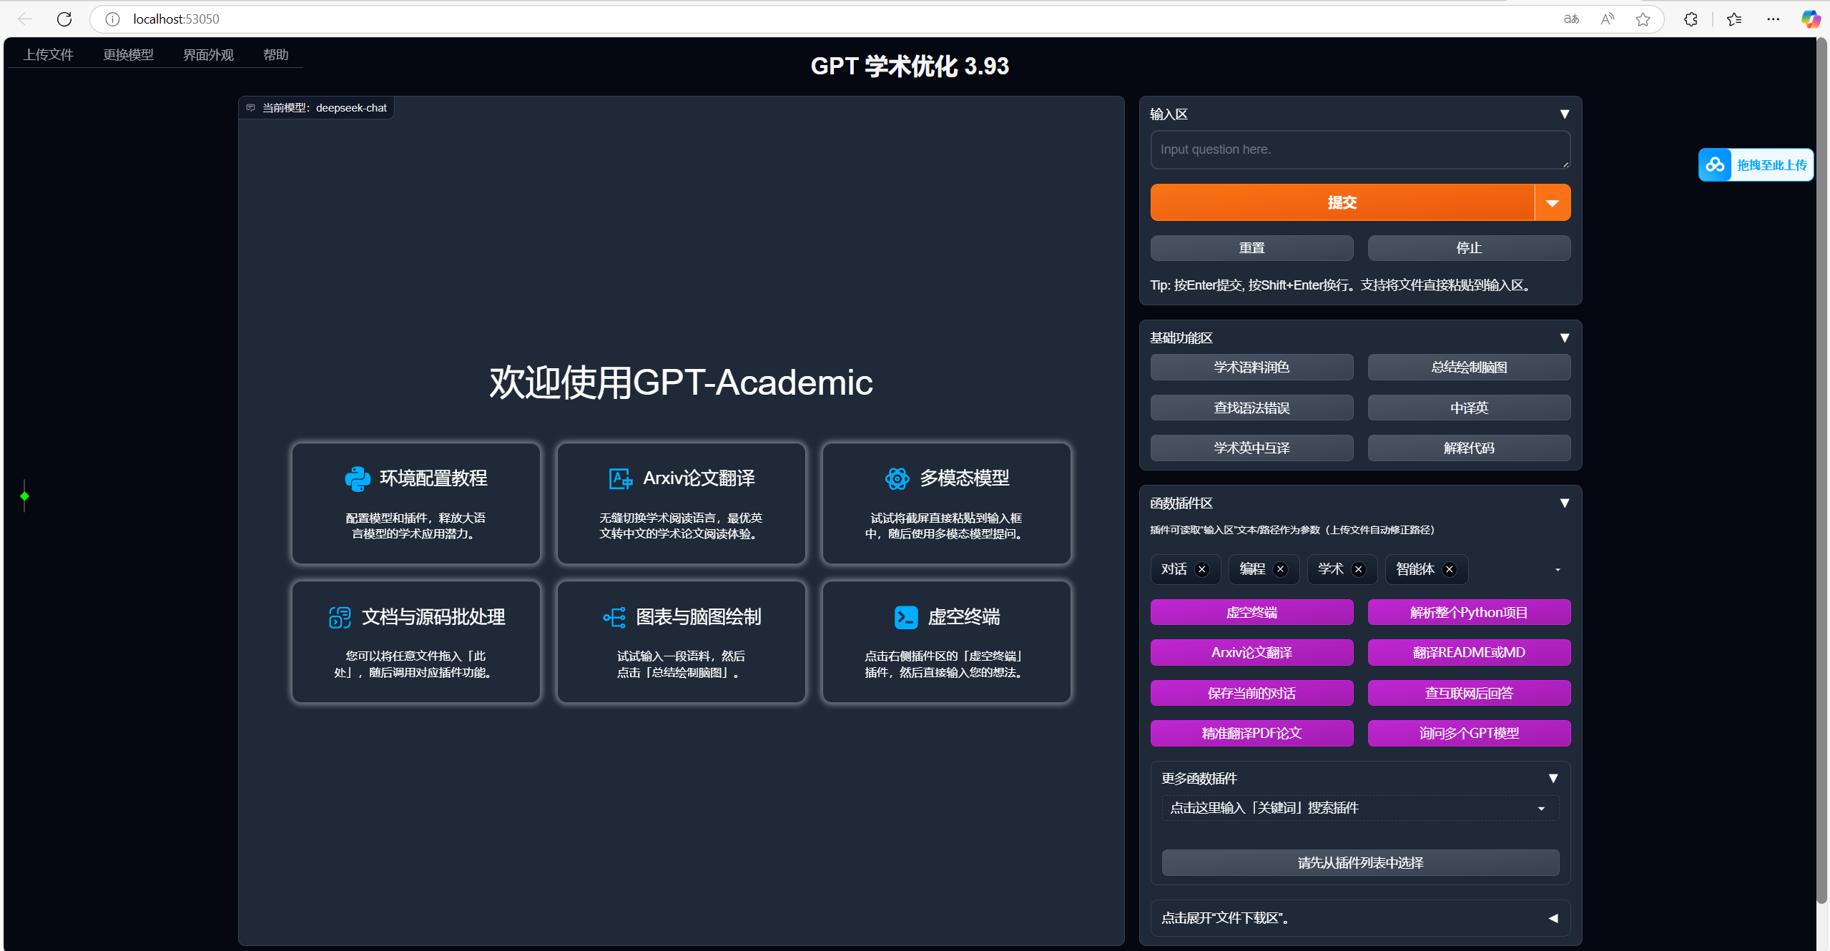
Task: Collapse the 基础功能区 panel
Action: (1564, 337)
